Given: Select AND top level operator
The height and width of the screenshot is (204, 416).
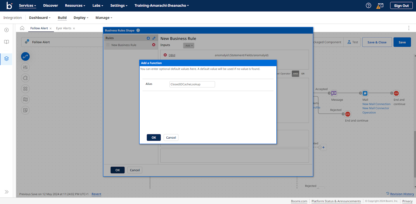Looking at the screenshot, I should [296, 74].
